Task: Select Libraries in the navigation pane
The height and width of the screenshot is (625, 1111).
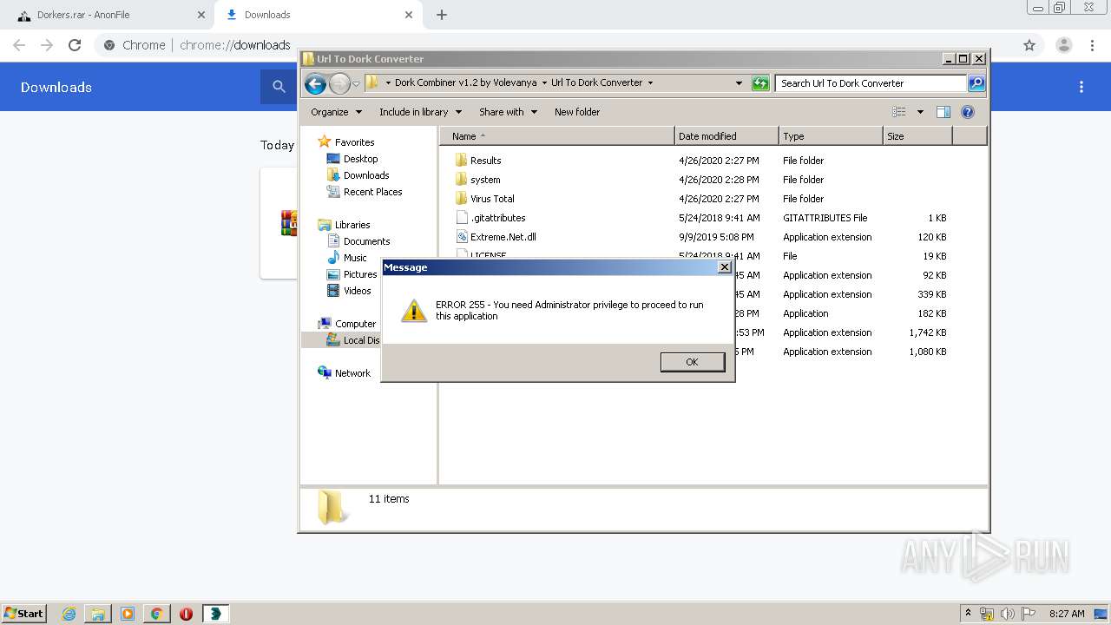Action: [x=345, y=225]
